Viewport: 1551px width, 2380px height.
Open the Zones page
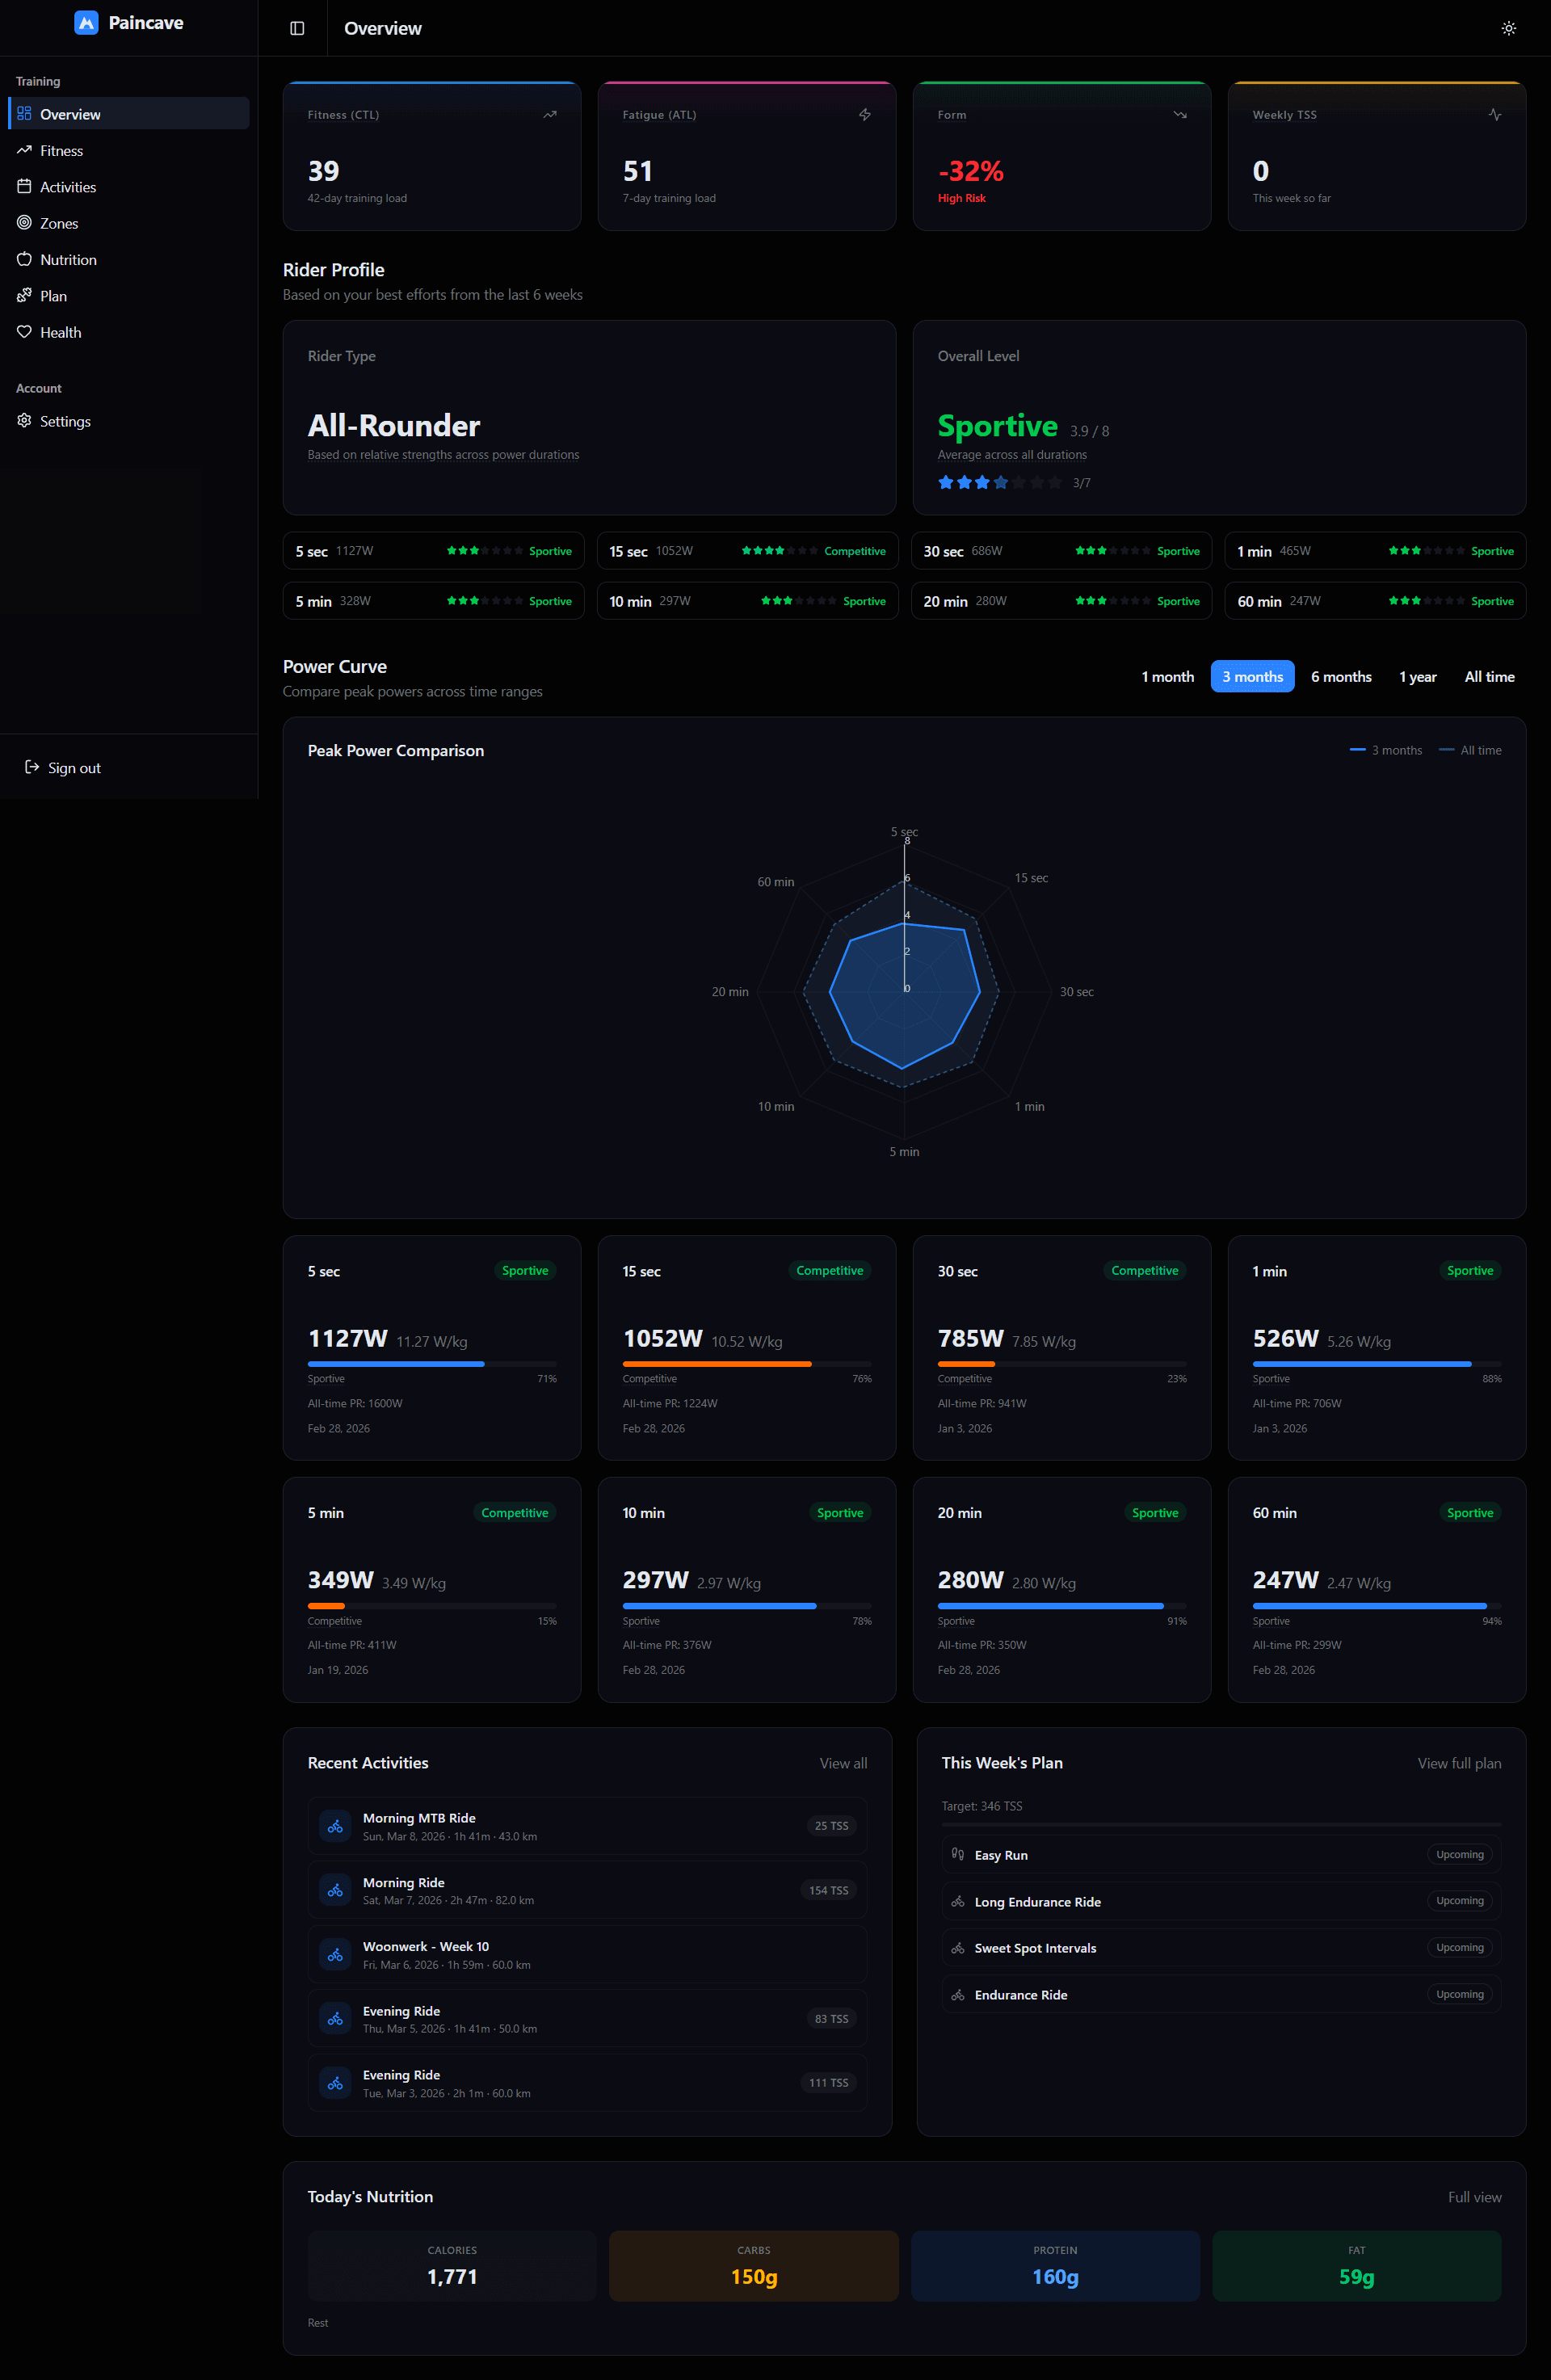tap(58, 223)
